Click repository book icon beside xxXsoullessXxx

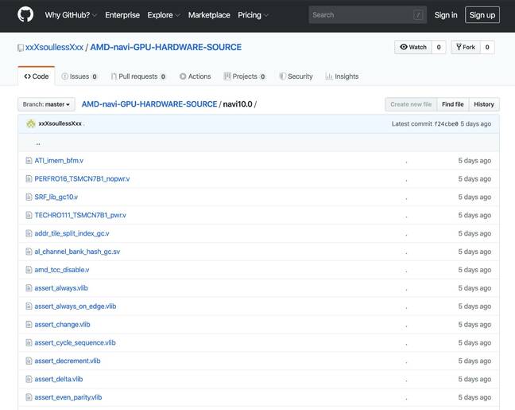(21, 48)
